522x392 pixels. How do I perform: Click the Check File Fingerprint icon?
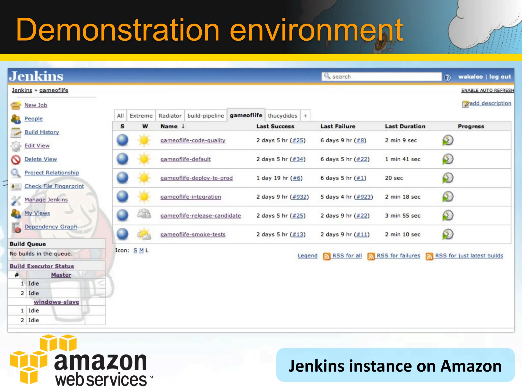[16, 187]
